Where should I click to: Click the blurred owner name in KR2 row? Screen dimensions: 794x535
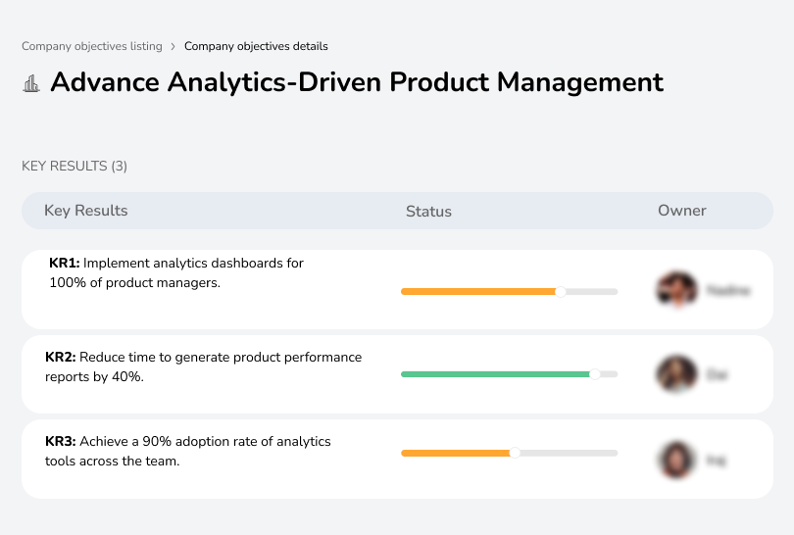(x=717, y=374)
